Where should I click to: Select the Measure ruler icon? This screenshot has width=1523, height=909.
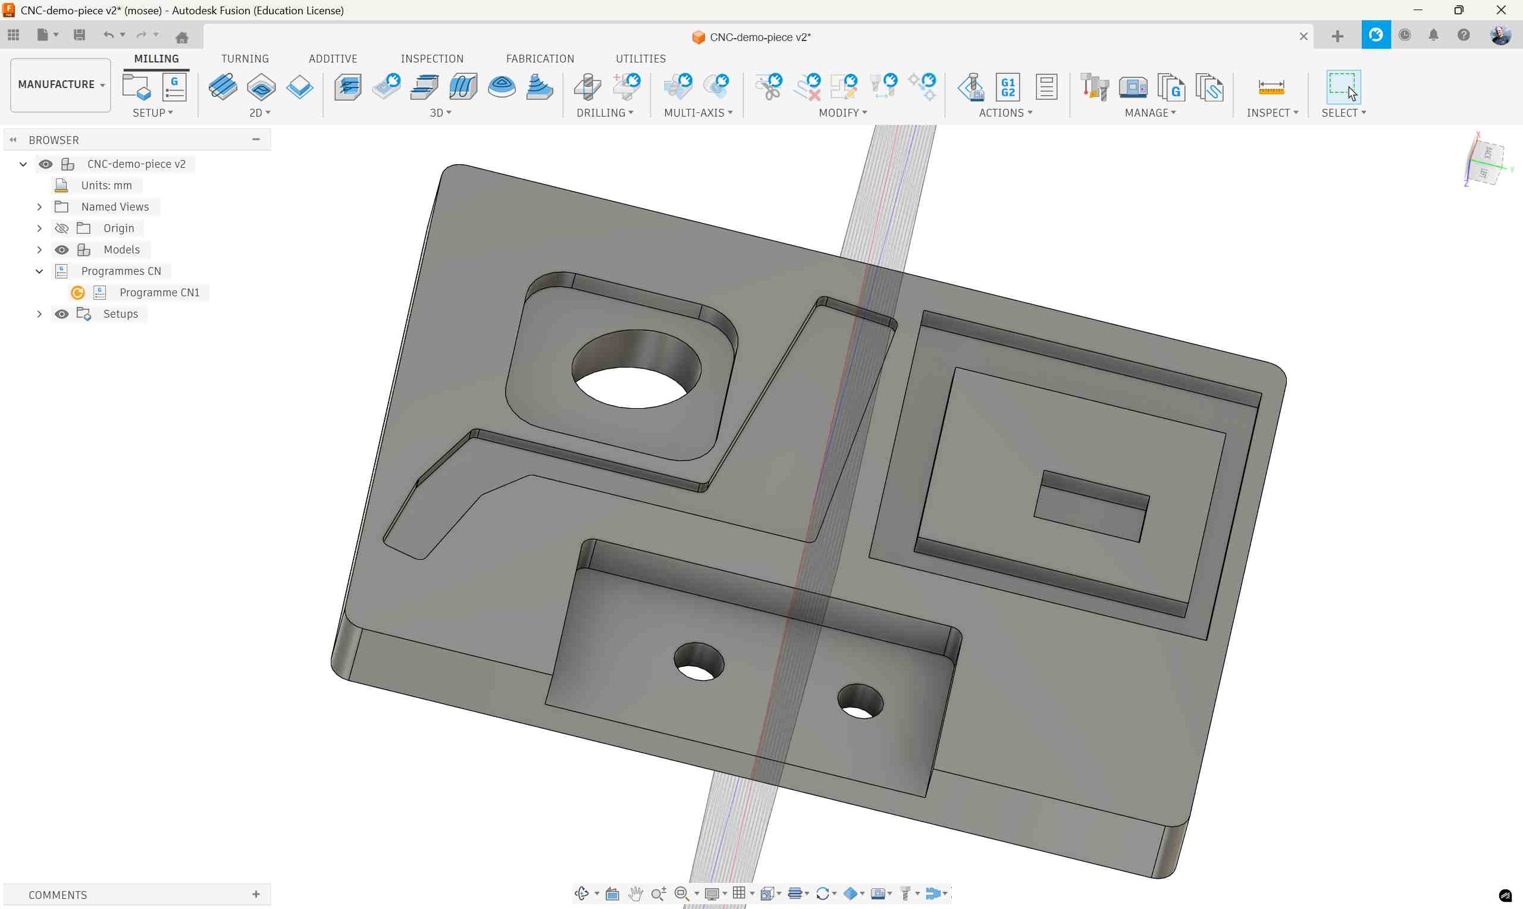click(x=1271, y=86)
